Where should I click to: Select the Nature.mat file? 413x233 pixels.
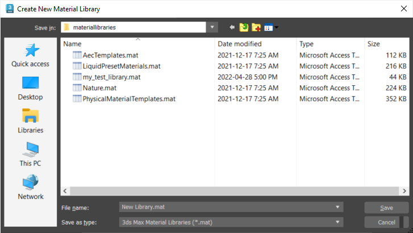click(99, 88)
